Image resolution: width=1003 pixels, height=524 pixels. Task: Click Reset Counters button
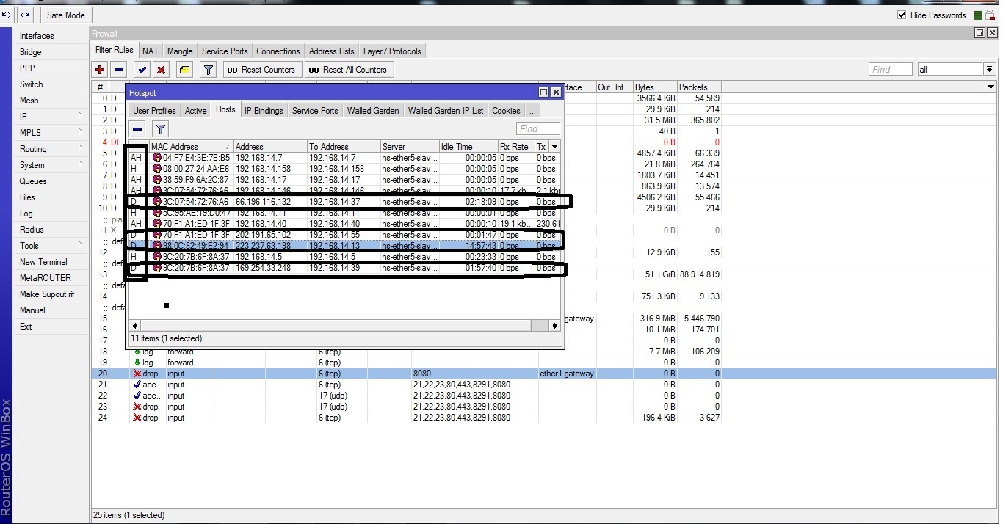[x=261, y=70]
